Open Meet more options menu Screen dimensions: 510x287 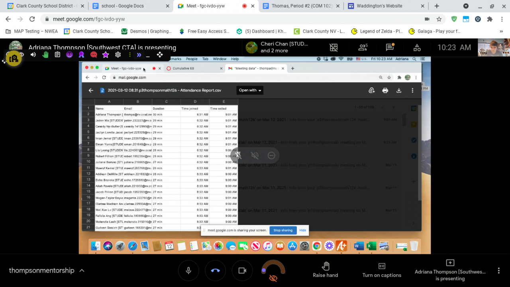tap(498, 271)
